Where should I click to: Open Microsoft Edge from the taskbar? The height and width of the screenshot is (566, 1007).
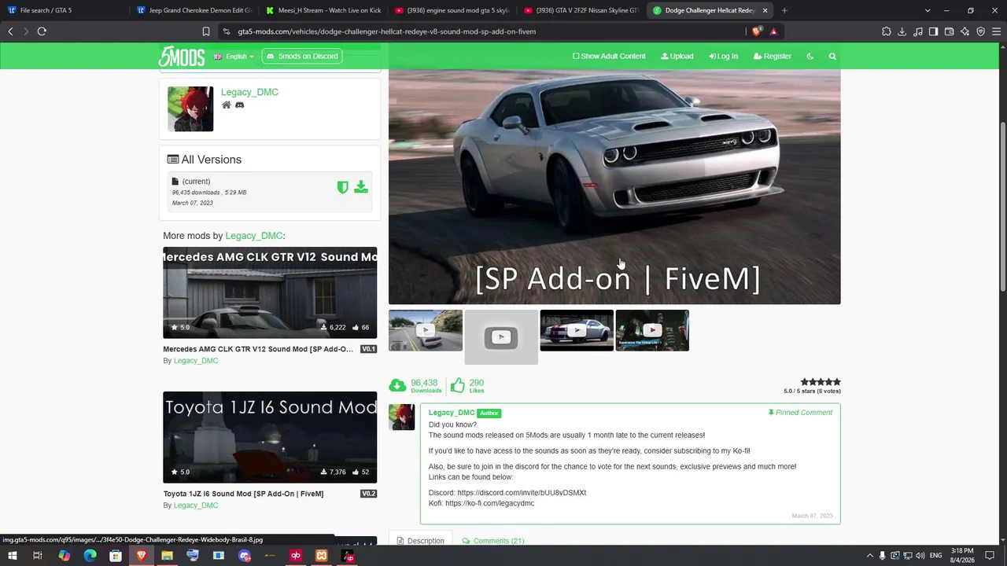(x=90, y=556)
